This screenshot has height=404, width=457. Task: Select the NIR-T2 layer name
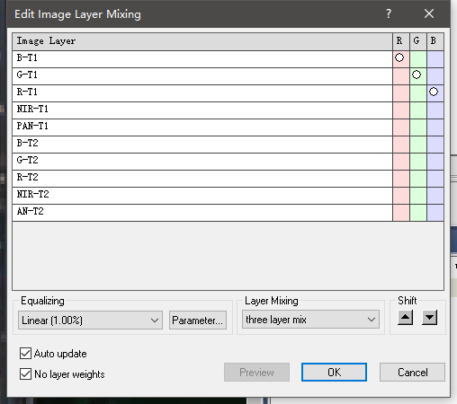(x=32, y=194)
